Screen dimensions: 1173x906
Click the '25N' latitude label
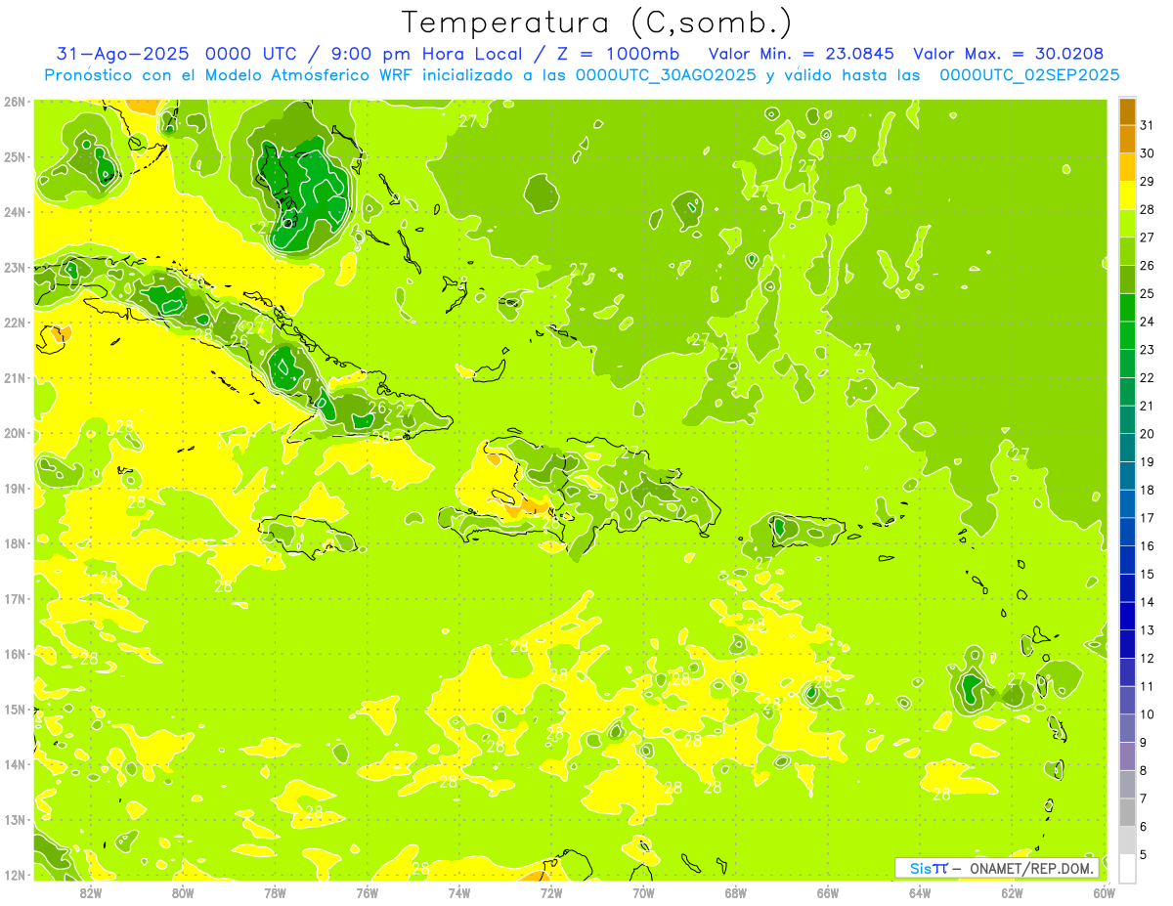coord(15,157)
